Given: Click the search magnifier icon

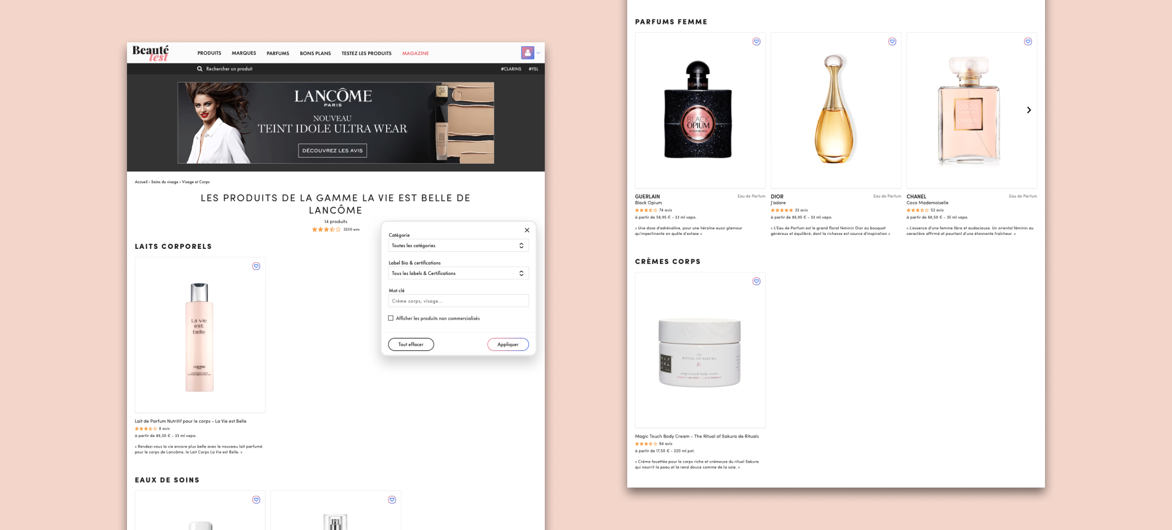Looking at the screenshot, I should (x=199, y=69).
